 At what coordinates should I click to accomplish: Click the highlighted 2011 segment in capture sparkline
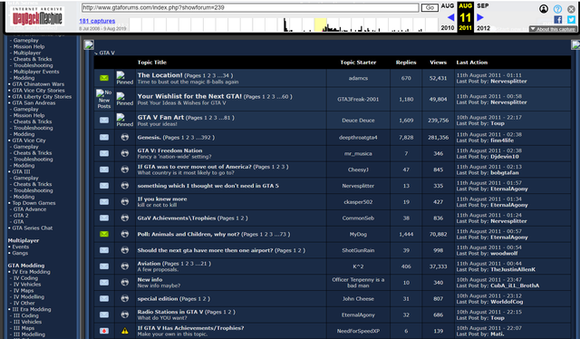pyautogui.click(x=320, y=24)
